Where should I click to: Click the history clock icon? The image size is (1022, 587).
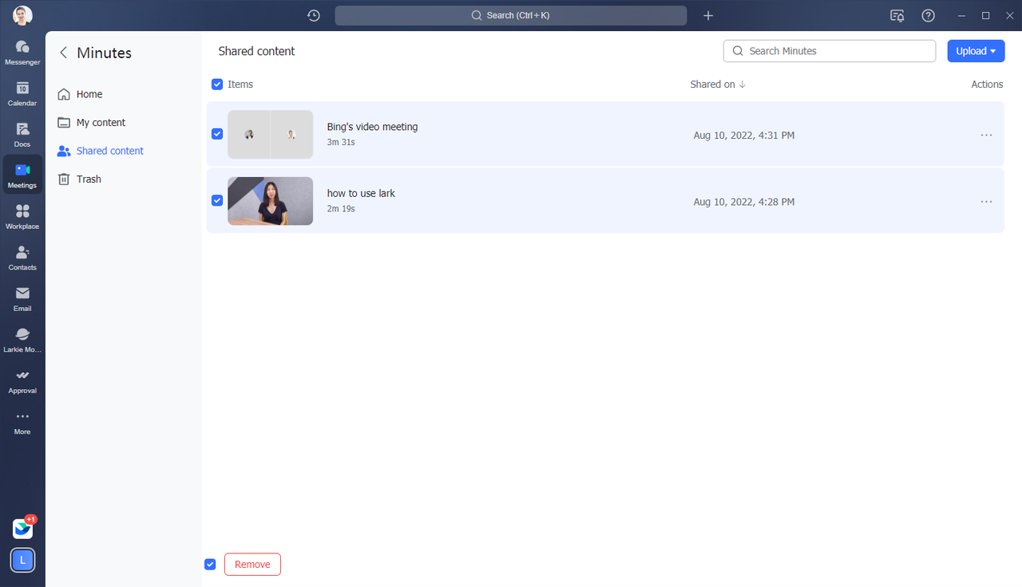point(314,15)
